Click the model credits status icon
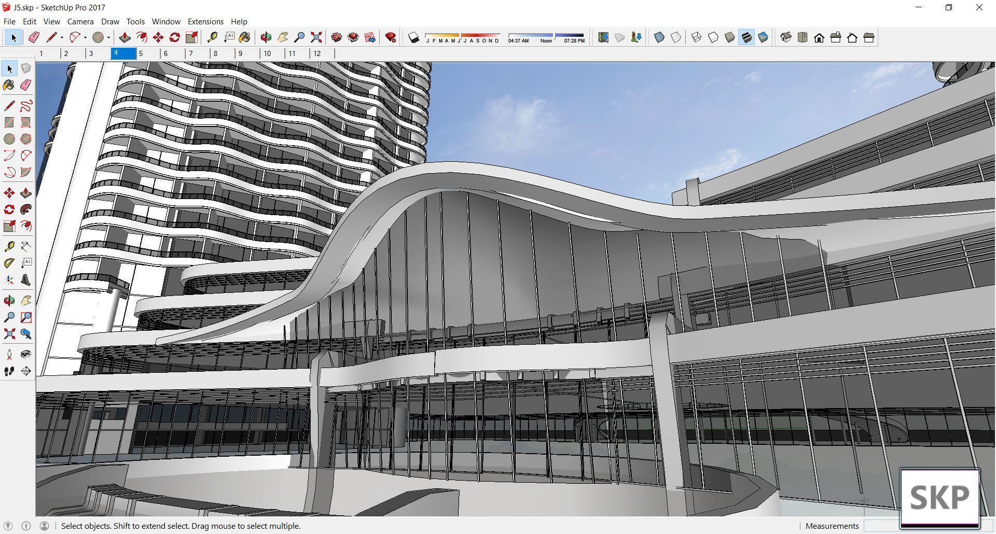The width and height of the screenshot is (996, 534). point(26,526)
